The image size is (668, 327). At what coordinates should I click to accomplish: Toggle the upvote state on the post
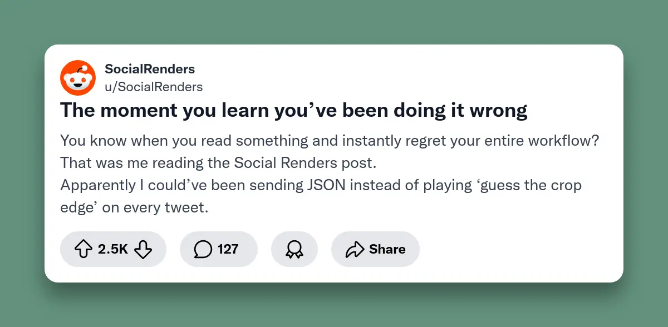coord(84,249)
